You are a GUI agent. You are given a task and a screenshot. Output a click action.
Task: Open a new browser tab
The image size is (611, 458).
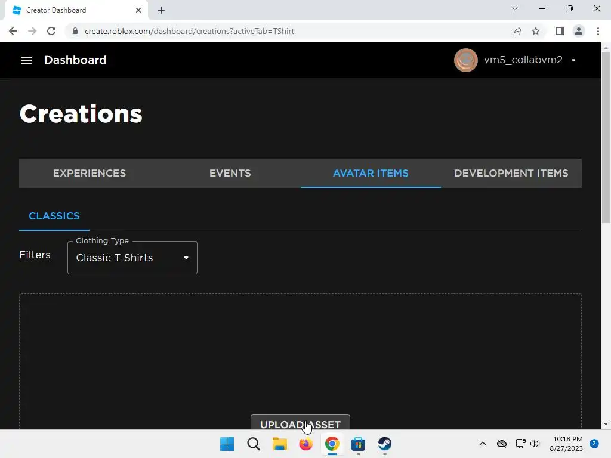tap(161, 10)
